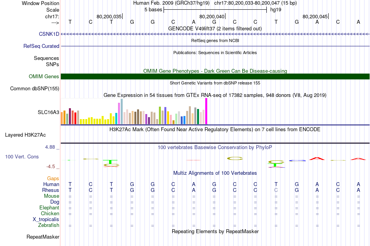This screenshot has height=246, width=370.
Task: Click the RefSeq Curated intron line
Action: pos(215,46)
